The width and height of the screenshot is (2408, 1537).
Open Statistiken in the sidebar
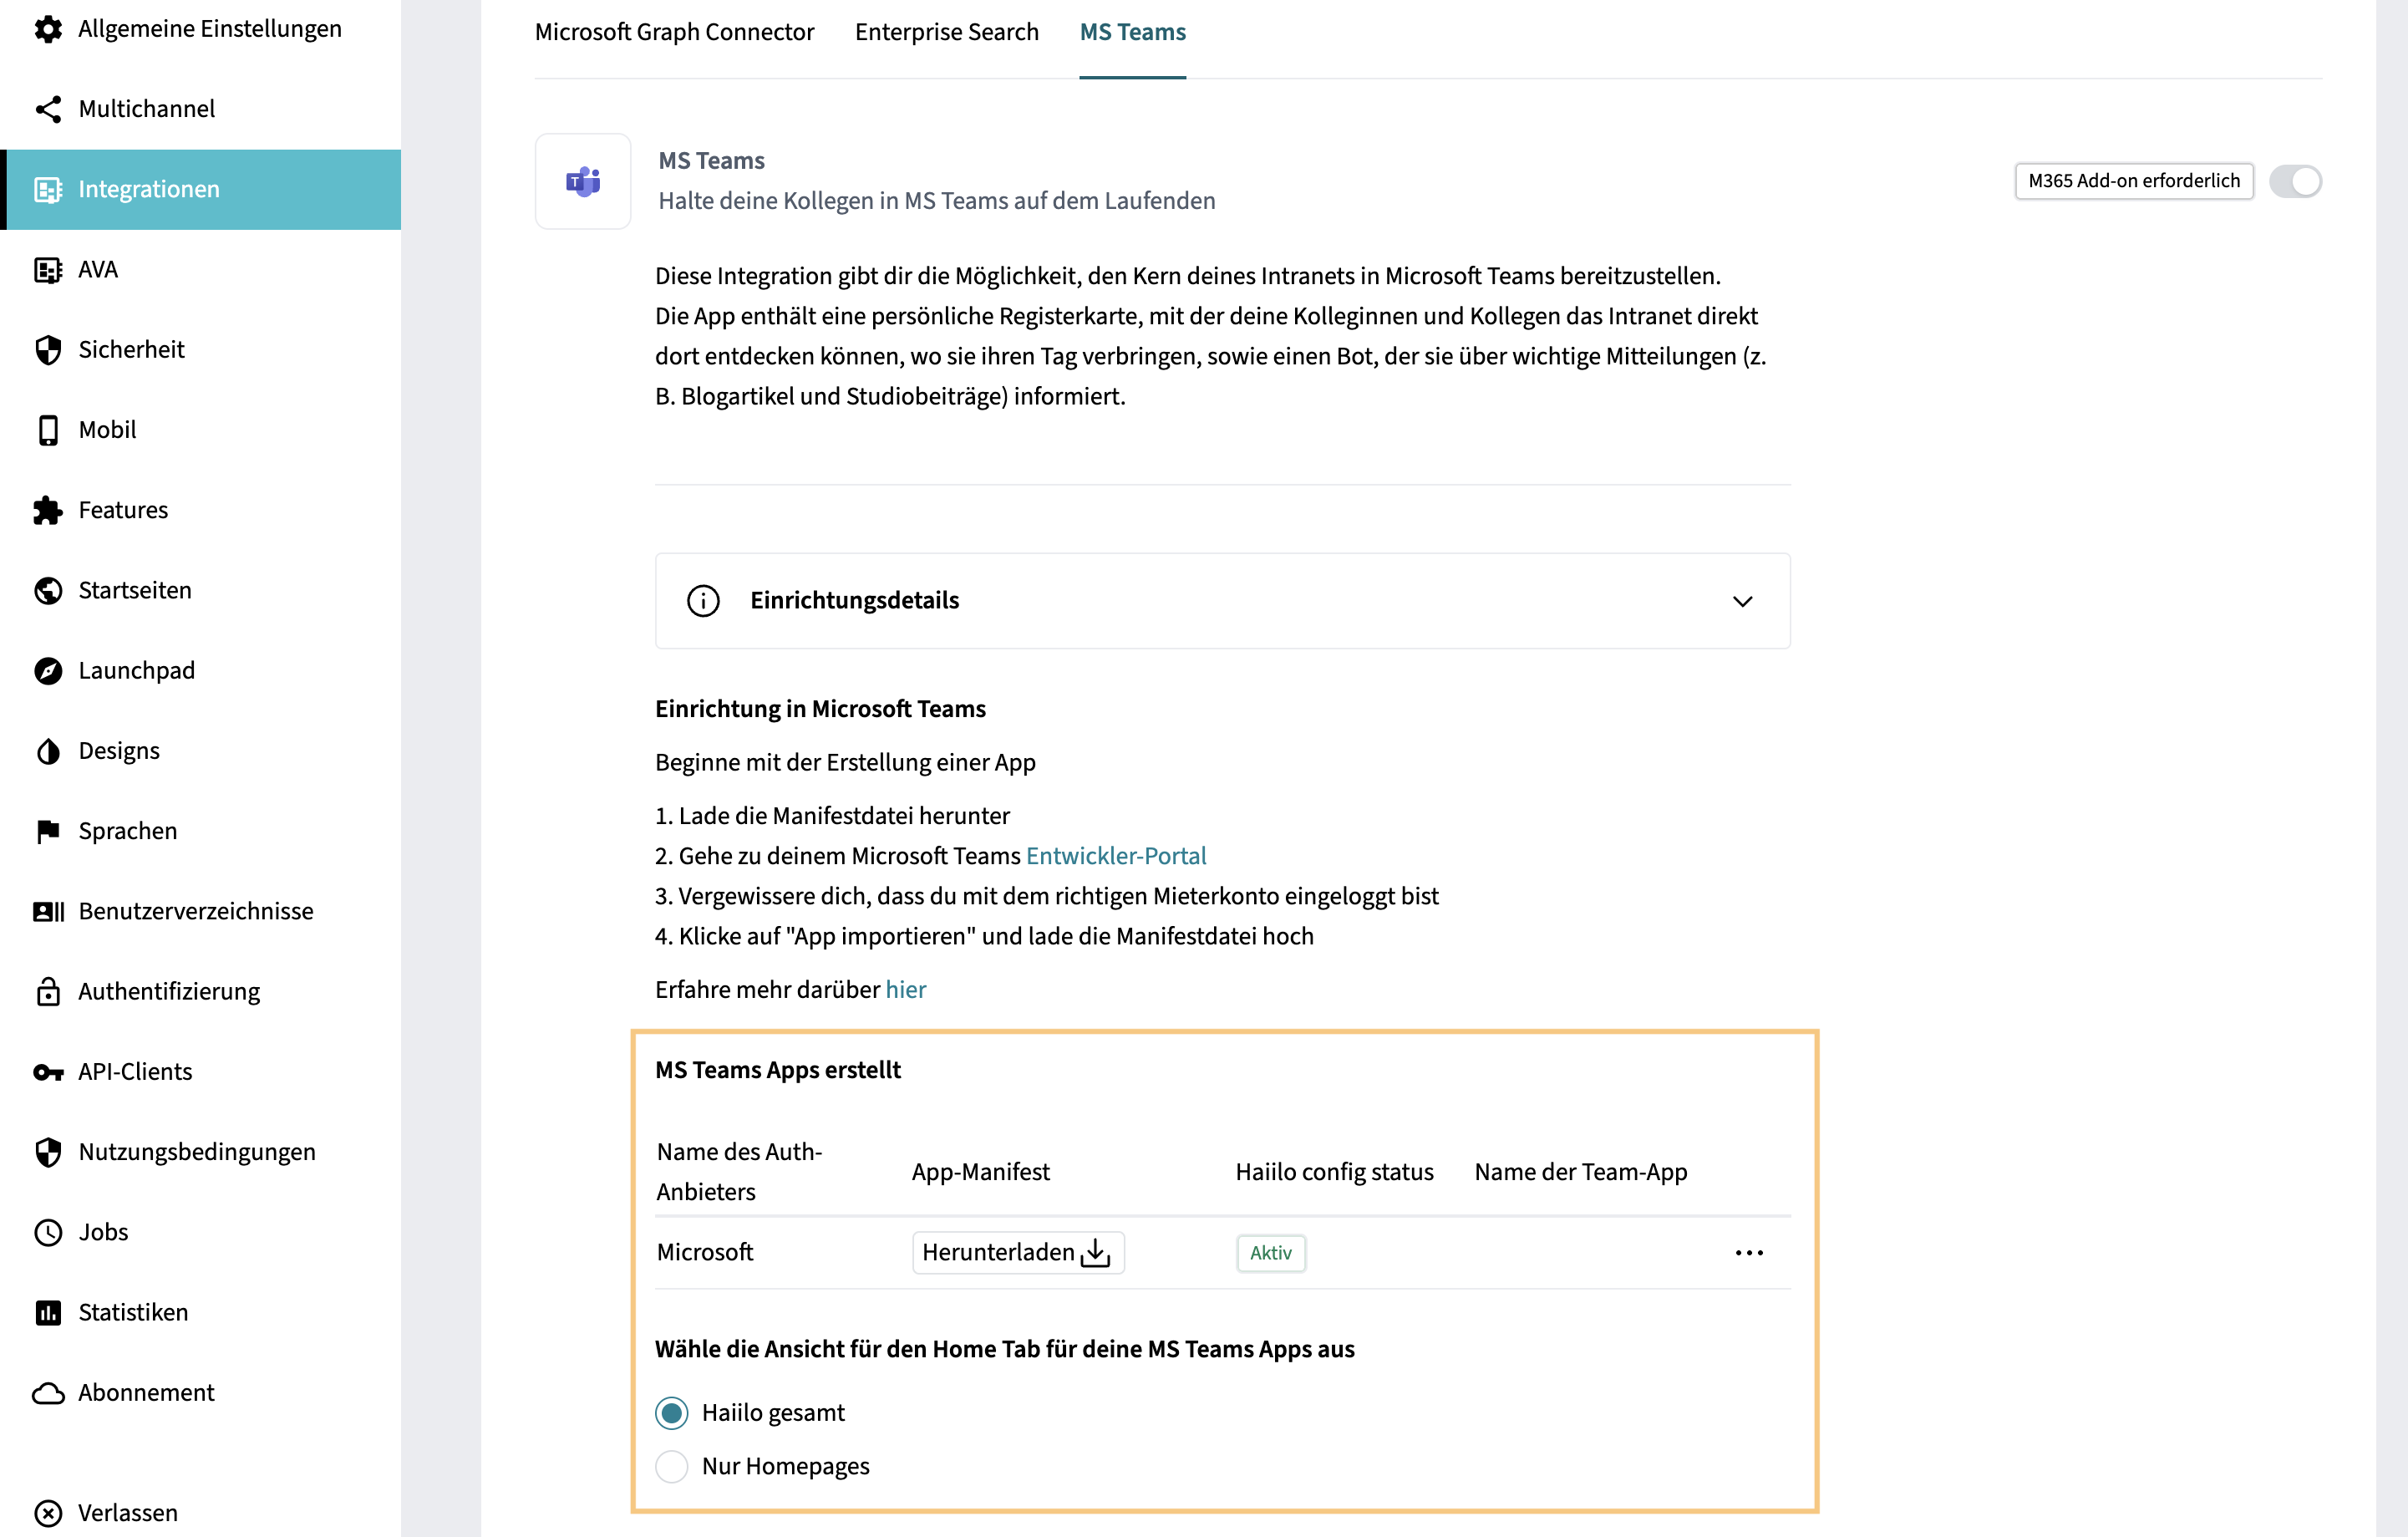pos(200,1313)
